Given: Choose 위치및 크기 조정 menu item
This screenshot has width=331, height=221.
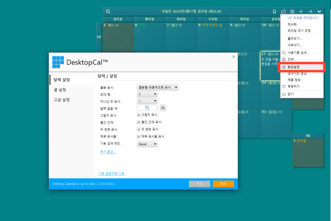Looking at the screenshot, I should [302, 31].
